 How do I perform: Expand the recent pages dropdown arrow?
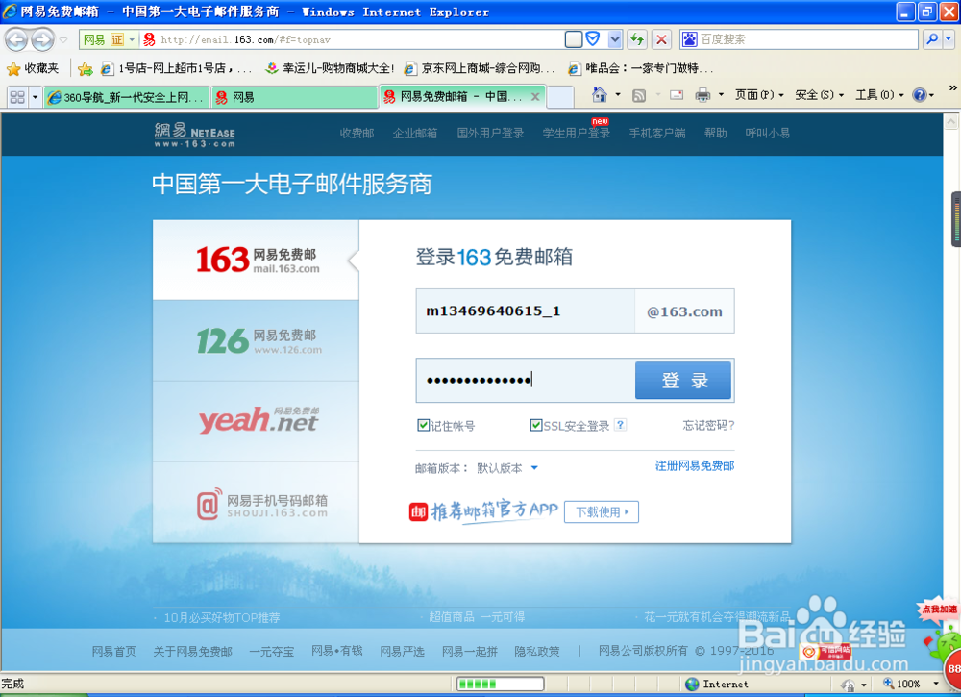pos(63,40)
